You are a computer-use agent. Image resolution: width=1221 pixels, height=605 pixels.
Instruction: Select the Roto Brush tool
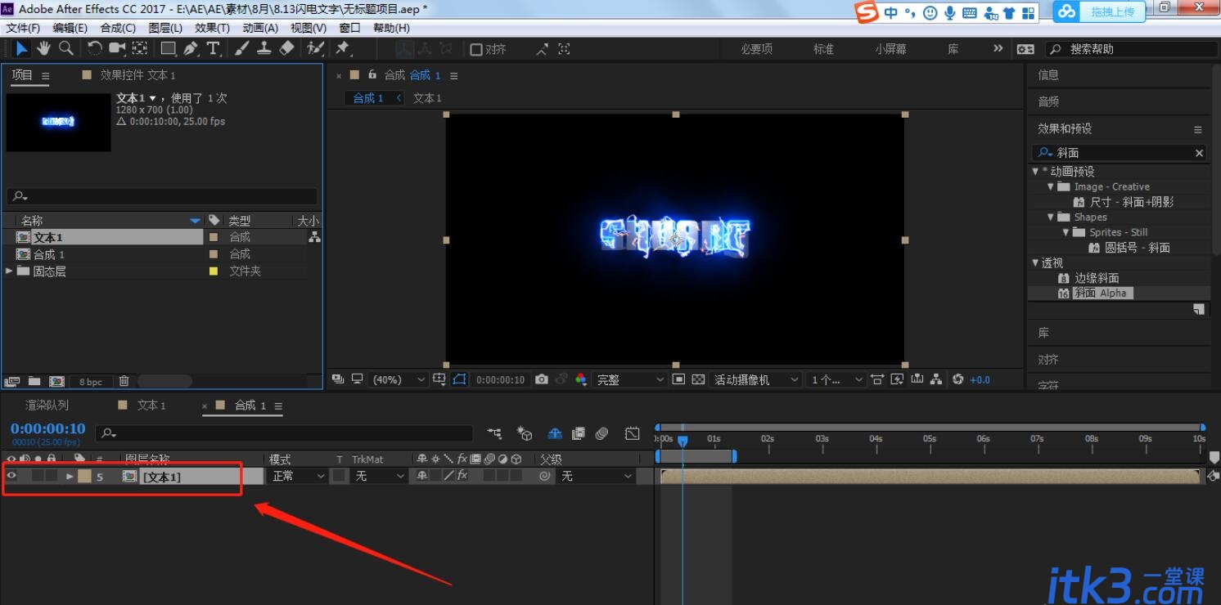click(x=315, y=49)
